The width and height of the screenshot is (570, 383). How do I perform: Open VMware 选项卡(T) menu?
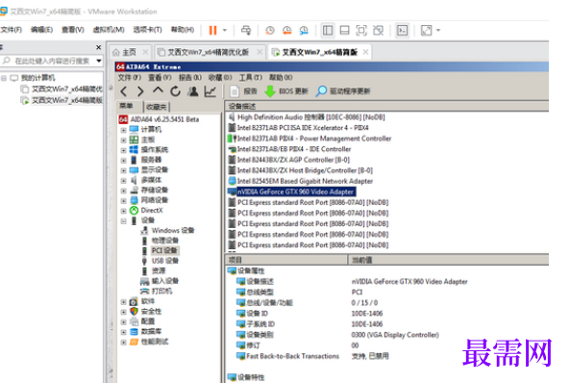(147, 30)
